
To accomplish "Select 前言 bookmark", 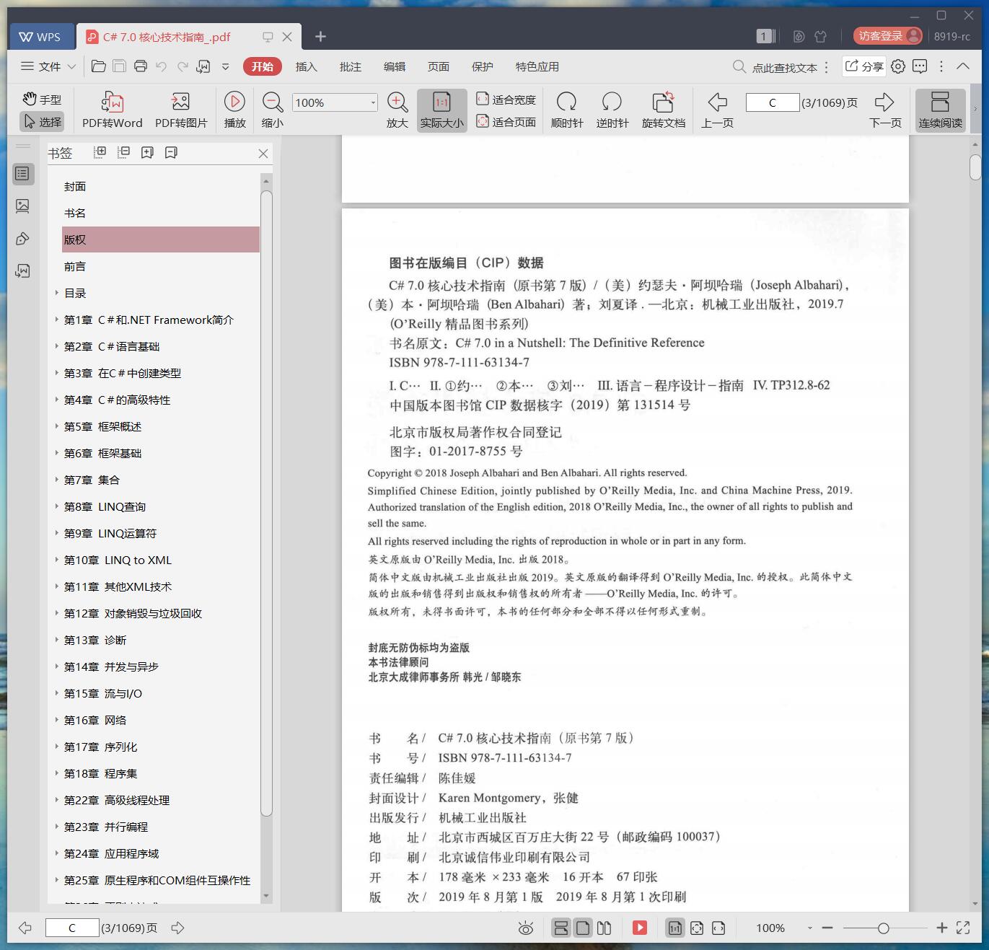I will 75,266.
